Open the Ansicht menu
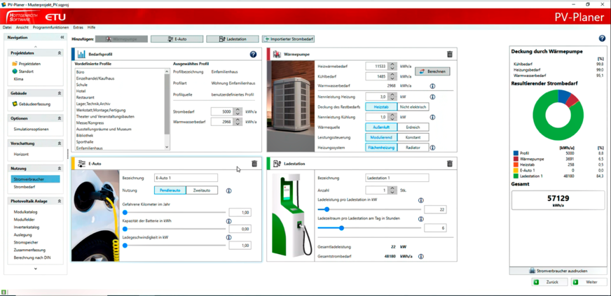 click(22, 27)
